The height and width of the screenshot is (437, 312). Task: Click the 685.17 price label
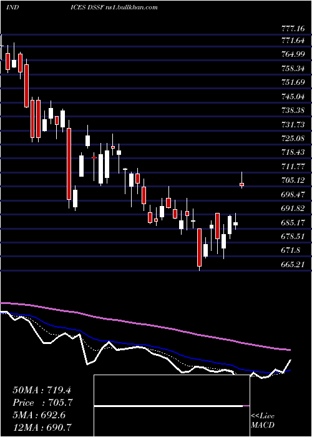coord(292,223)
